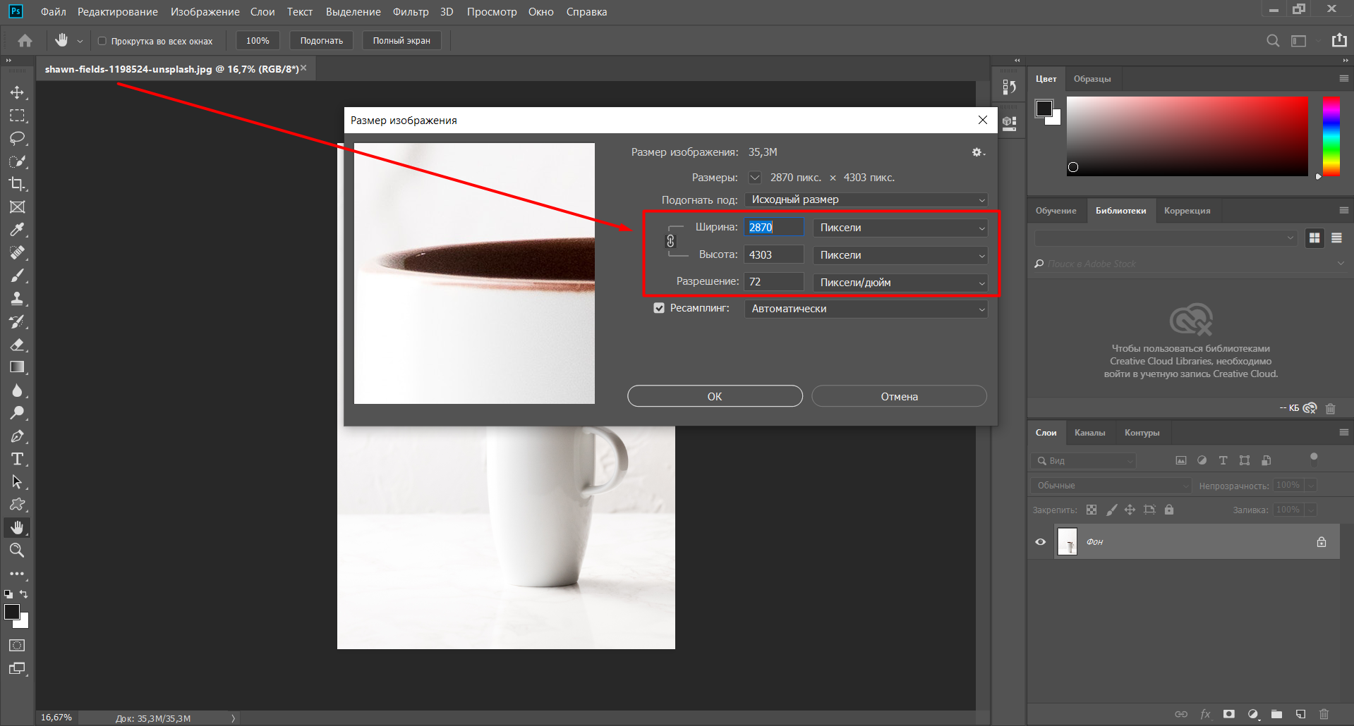This screenshot has height=726, width=1354.
Task: Select the Path Selection tool
Action: pos(17,482)
